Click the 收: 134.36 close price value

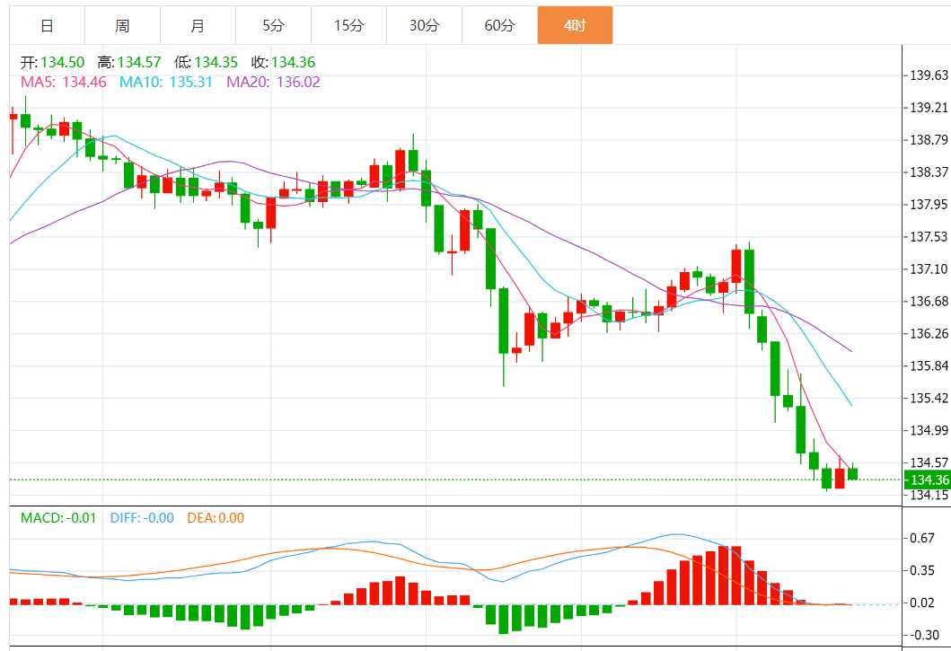pyautogui.click(x=283, y=62)
